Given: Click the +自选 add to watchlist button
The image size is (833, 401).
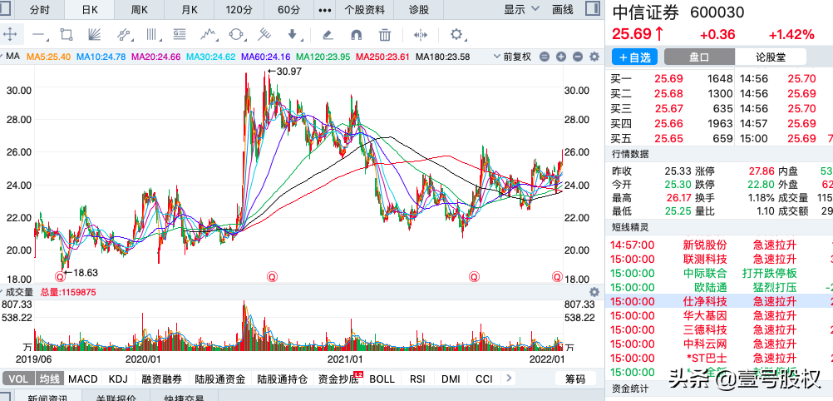Looking at the screenshot, I should pyautogui.click(x=634, y=57).
